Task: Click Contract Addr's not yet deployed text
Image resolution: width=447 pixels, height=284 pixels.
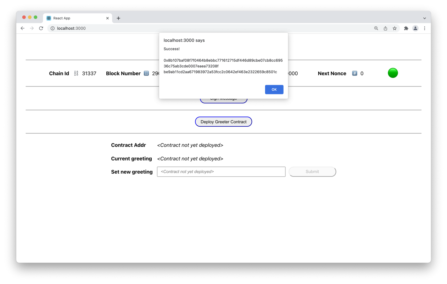Action: point(190,145)
